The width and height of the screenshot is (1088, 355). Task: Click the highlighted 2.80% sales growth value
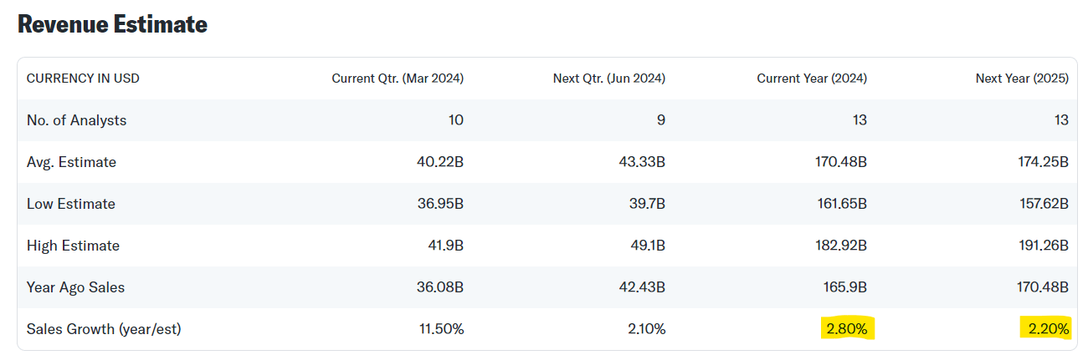(x=846, y=329)
